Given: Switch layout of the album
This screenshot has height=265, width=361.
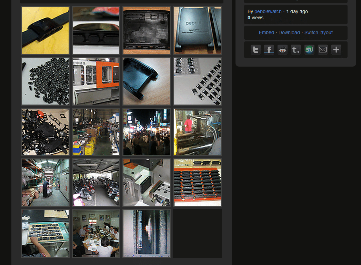Looking at the screenshot, I should [318, 32].
